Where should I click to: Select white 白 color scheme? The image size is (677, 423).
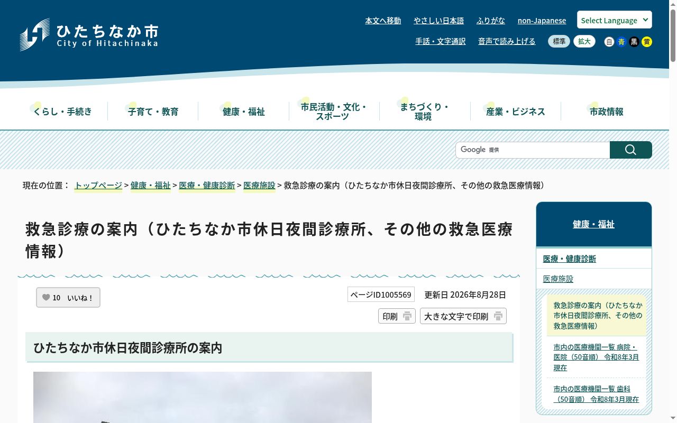point(609,42)
